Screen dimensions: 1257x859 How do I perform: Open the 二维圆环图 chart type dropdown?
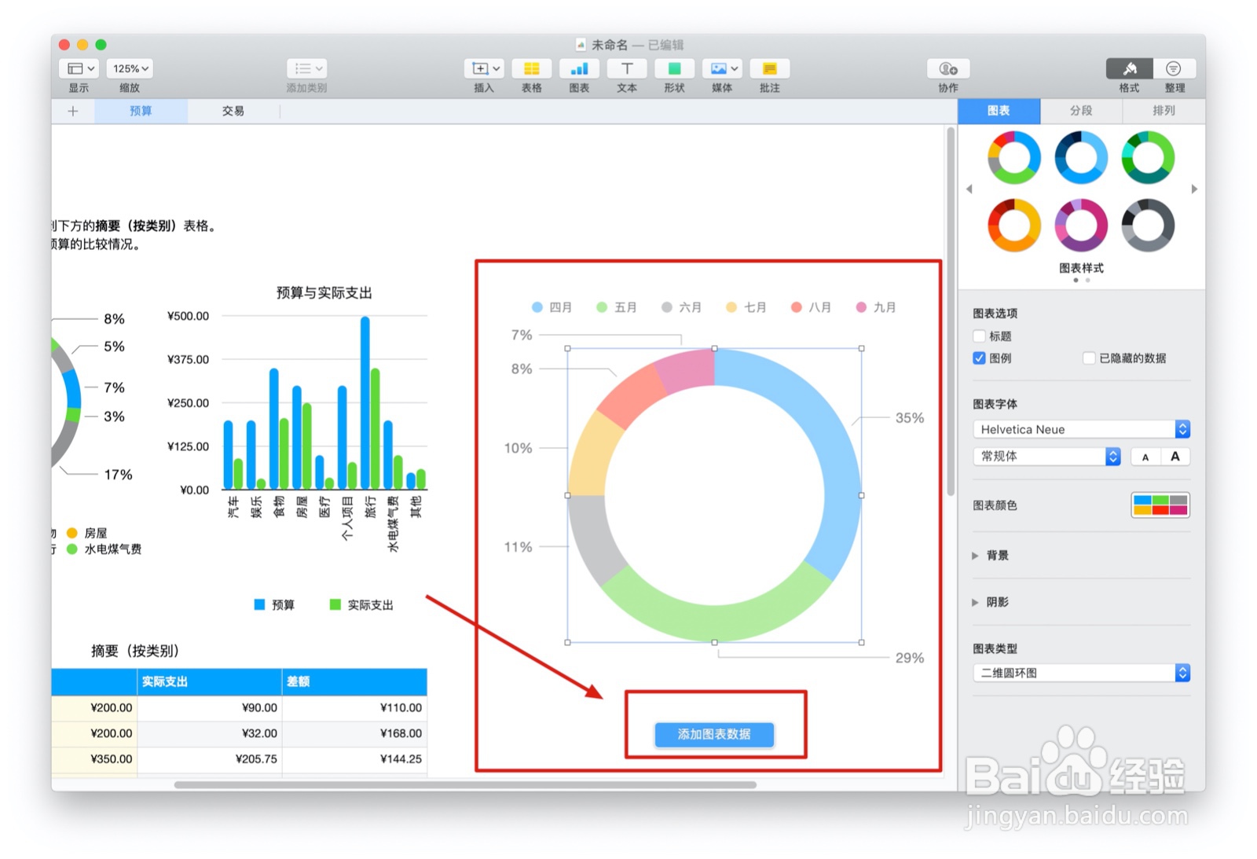tap(1080, 673)
